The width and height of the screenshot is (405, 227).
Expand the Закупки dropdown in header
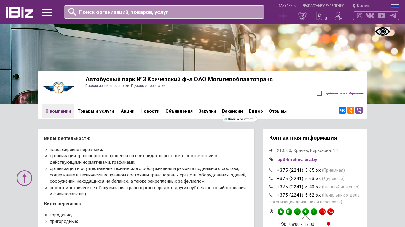click(287, 6)
